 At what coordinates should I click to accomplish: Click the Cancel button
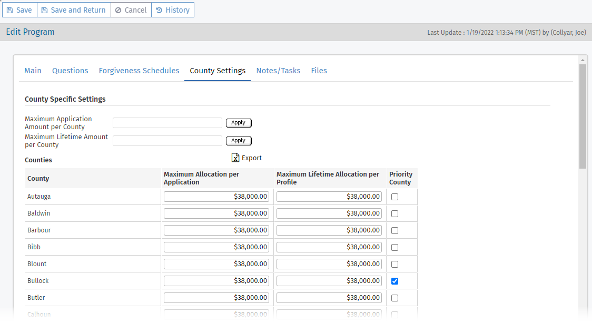pyautogui.click(x=131, y=10)
